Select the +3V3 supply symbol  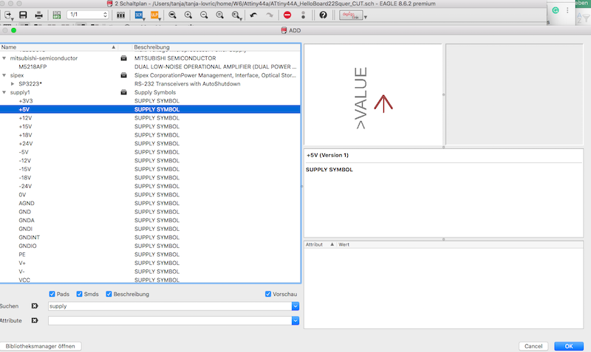tap(150, 101)
